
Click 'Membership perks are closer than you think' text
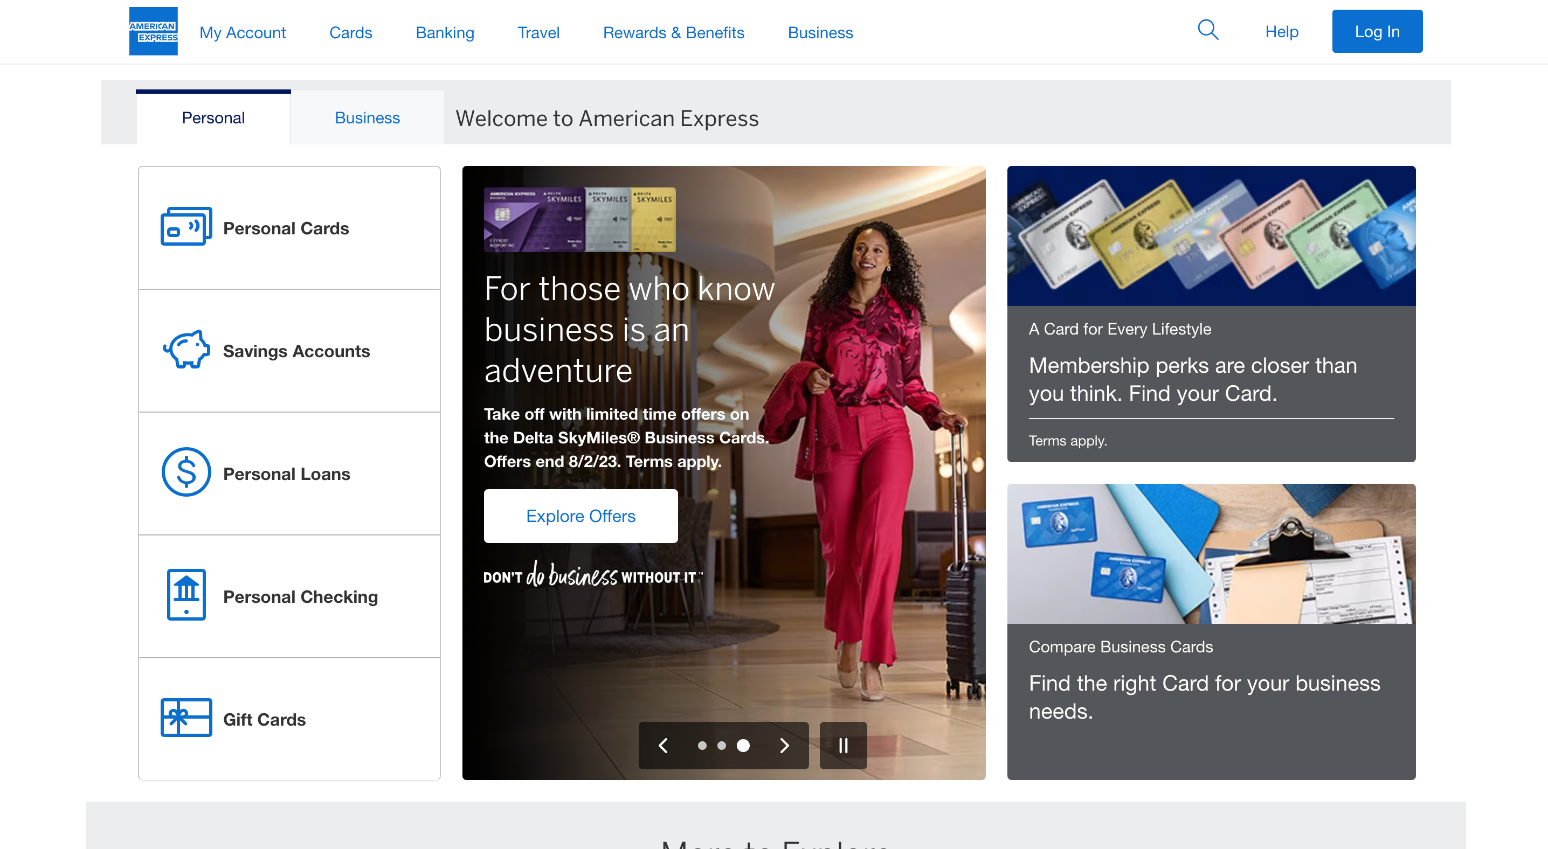[x=1193, y=379]
